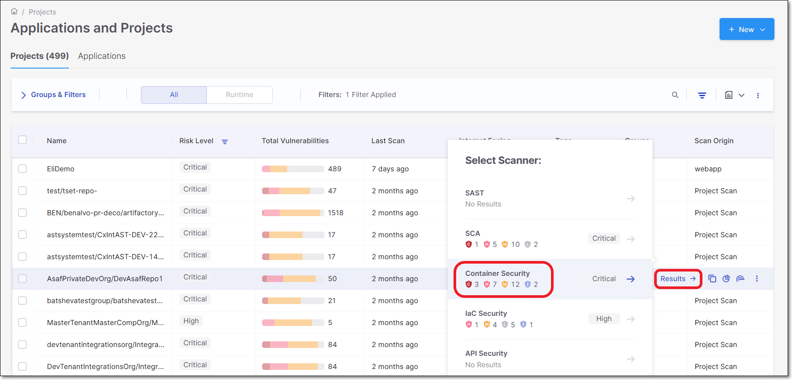
Task: Click the High risk badge for MasterTenantMasterCompOrg
Action: click(x=191, y=321)
